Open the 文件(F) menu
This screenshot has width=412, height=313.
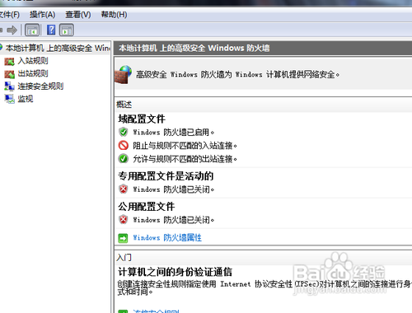10,14
